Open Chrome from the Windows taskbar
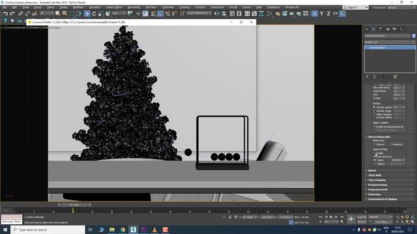Viewport: 417px width, 234px height. point(122,229)
